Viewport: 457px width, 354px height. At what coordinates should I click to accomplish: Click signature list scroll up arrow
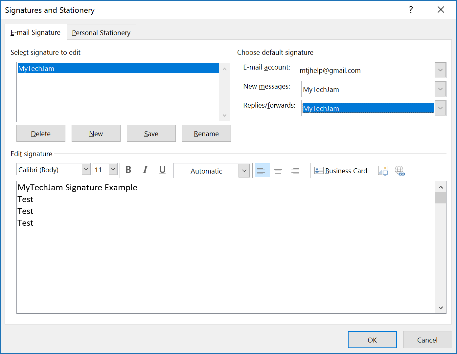tap(225, 69)
